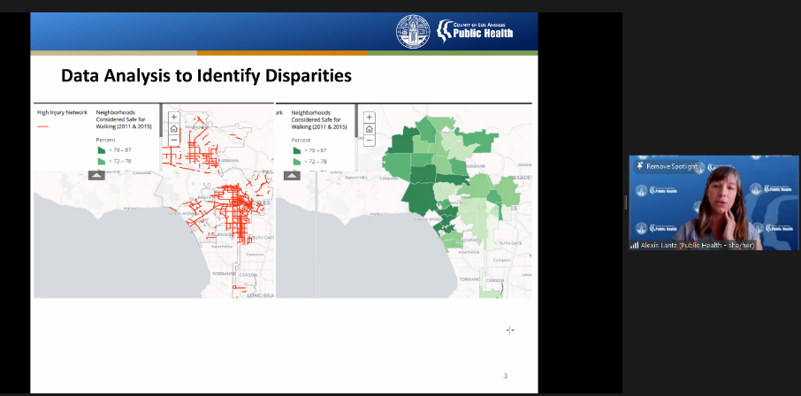Click zoom in button on left map
This screenshot has width=801, height=396.
pos(173,117)
